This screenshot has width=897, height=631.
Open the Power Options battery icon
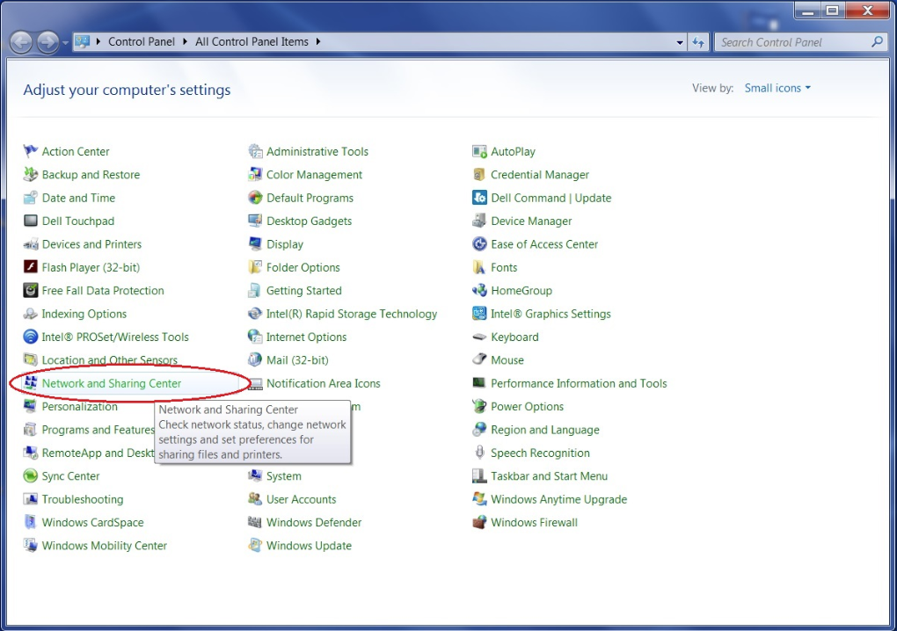pos(479,406)
